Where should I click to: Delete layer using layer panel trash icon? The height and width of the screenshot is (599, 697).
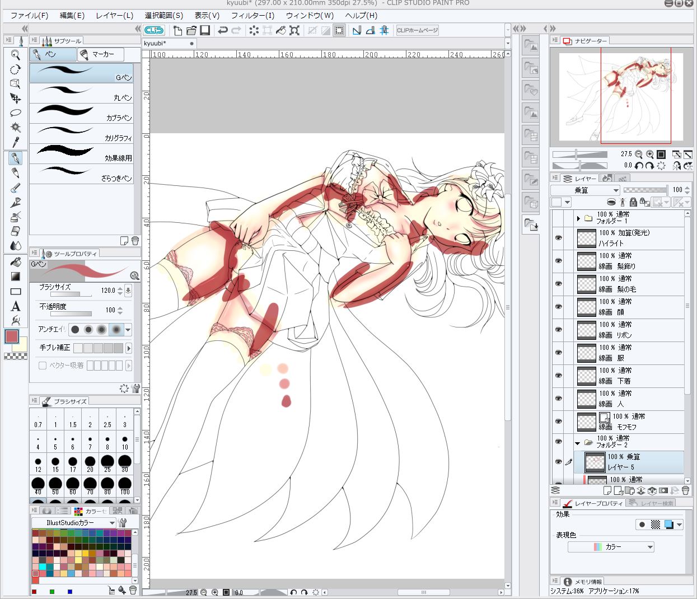click(x=685, y=491)
